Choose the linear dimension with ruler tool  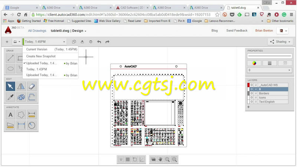[32, 115]
